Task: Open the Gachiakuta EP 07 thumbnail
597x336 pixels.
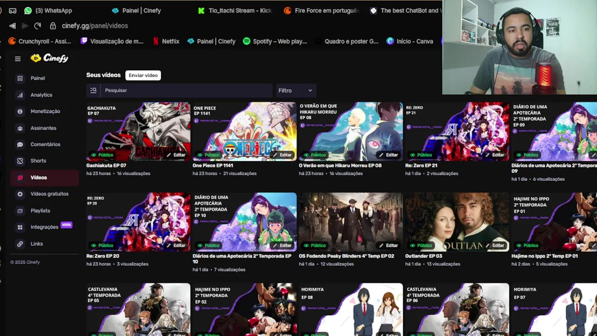Action: point(138,131)
